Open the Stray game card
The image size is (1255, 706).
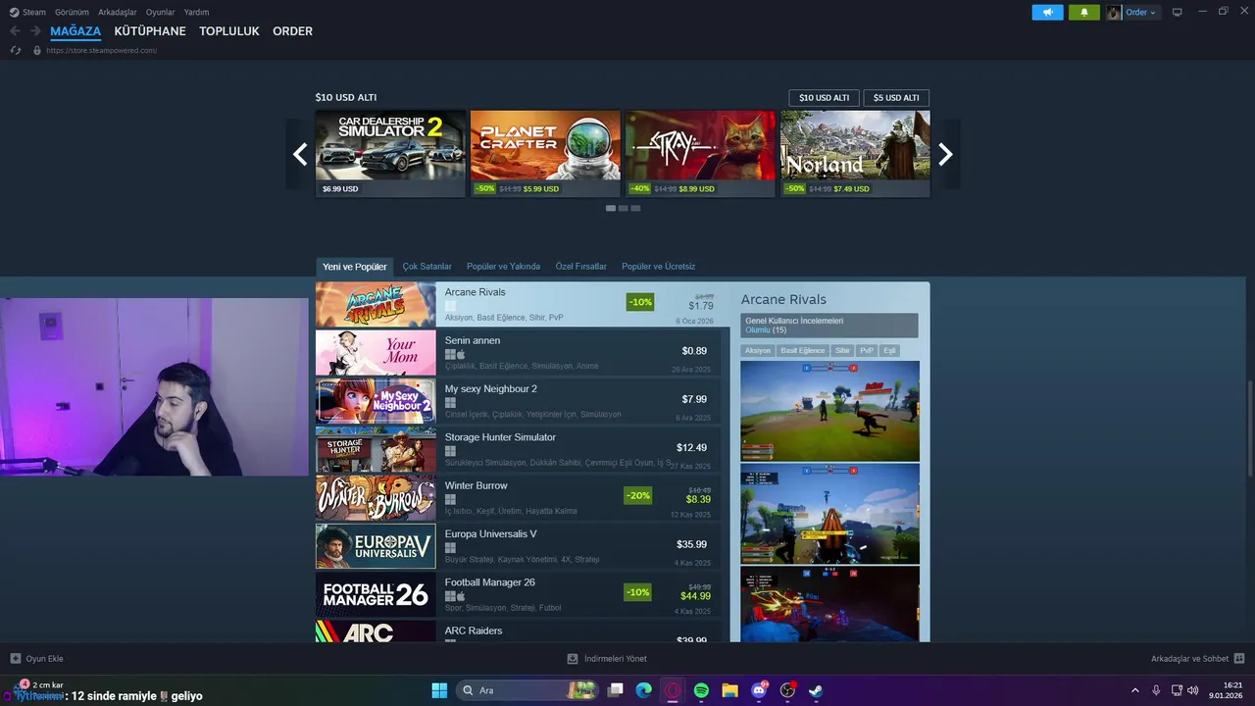pyautogui.click(x=700, y=154)
